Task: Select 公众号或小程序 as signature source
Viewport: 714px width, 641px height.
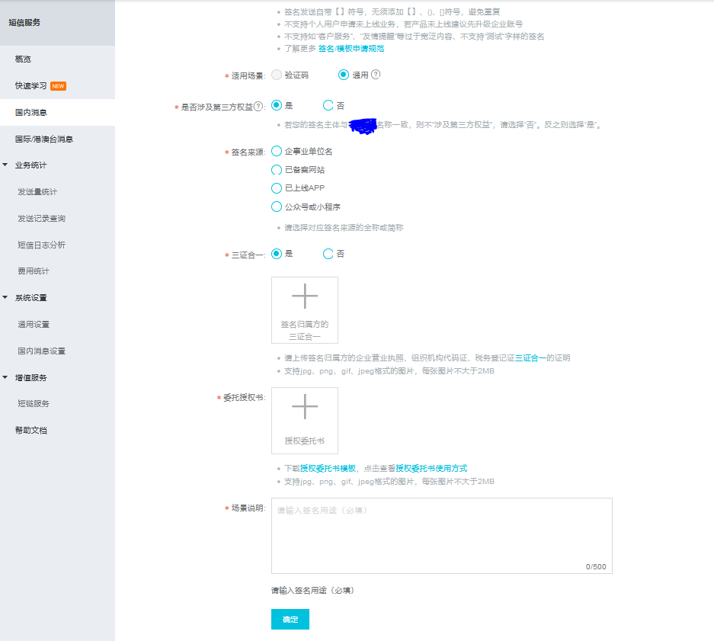Action: pos(276,206)
